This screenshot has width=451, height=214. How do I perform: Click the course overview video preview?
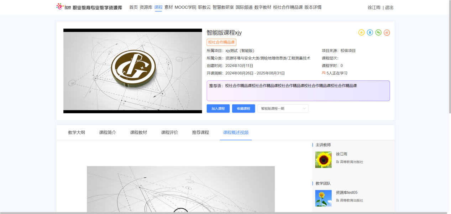point(181,189)
